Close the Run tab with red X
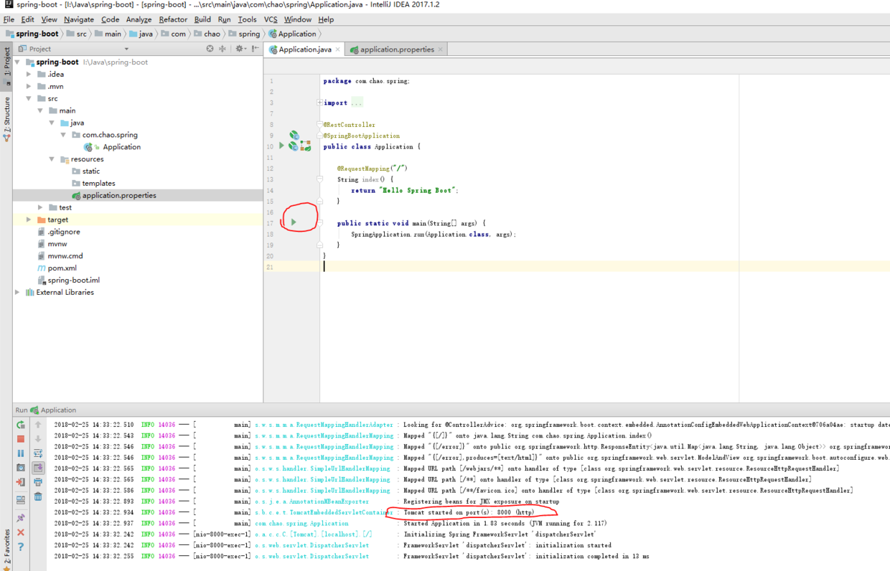This screenshot has width=890, height=571. 21,532
